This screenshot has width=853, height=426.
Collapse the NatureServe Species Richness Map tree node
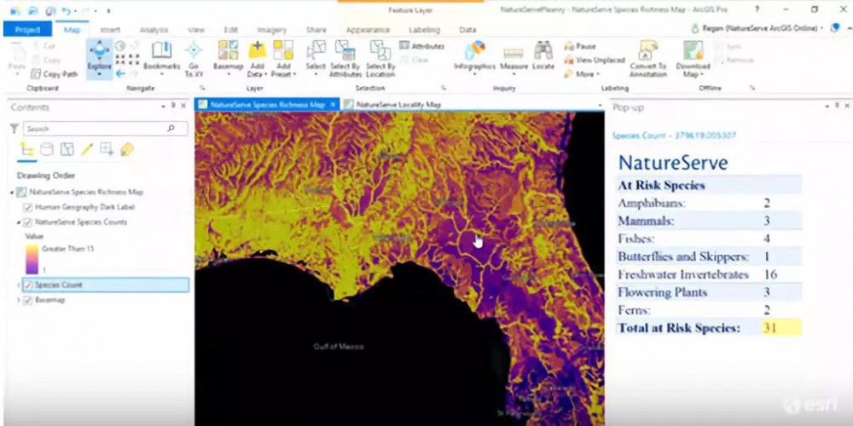tap(12, 193)
